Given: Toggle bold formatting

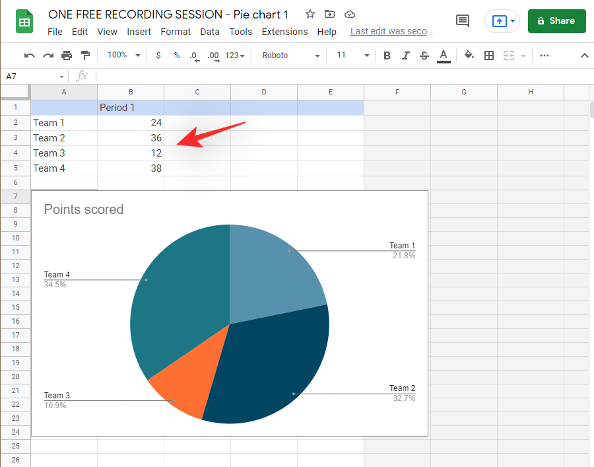Looking at the screenshot, I should pyautogui.click(x=387, y=55).
